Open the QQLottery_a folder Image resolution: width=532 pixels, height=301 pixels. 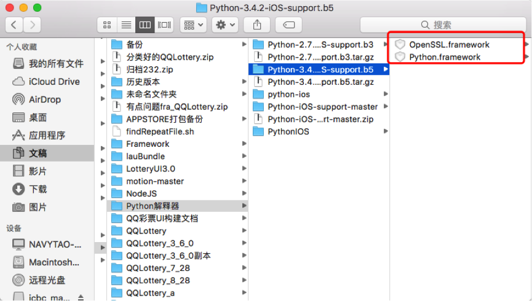[178, 293]
